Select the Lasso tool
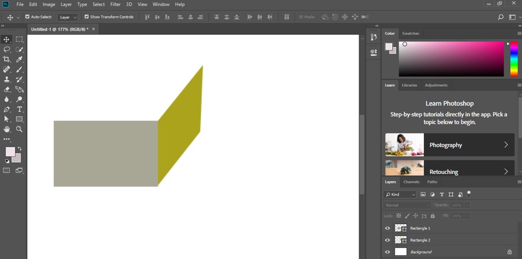The width and height of the screenshot is (522, 259). [x=6, y=49]
